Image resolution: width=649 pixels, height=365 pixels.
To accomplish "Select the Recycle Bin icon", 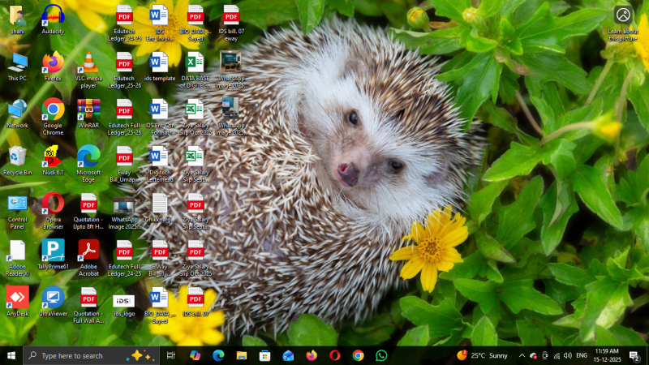I will (x=17, y=157).
